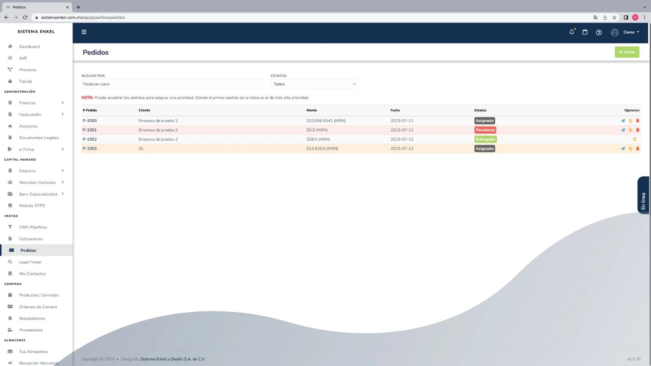The height and width of the screenshot is (366, 651).
Task: Open the notifications bell icon
Action: pyautogui.click(x=571, y=32)
